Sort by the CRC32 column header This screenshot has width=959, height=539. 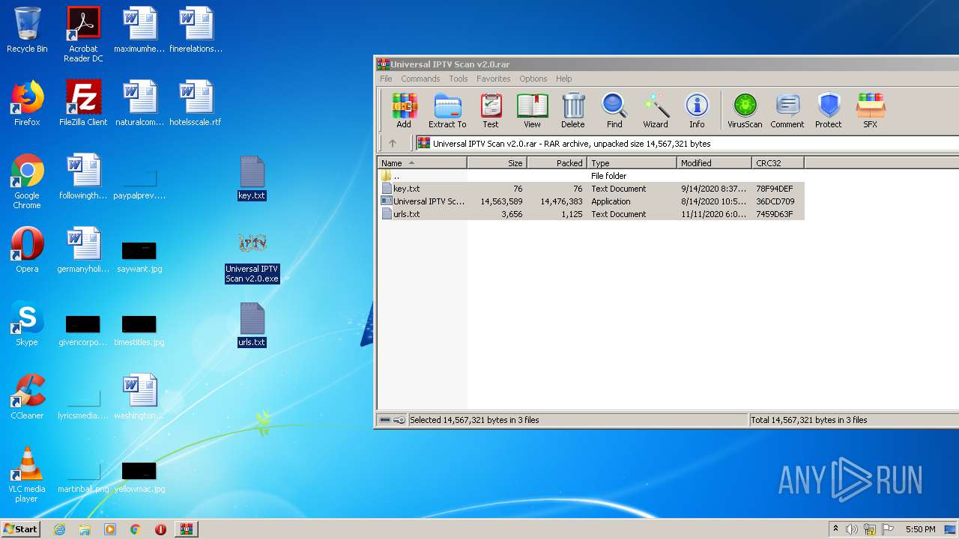coord(778,162)
